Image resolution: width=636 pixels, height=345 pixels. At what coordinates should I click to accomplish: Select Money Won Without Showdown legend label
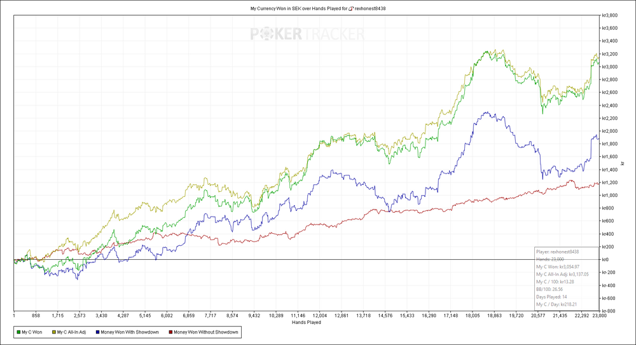[205, 332]
